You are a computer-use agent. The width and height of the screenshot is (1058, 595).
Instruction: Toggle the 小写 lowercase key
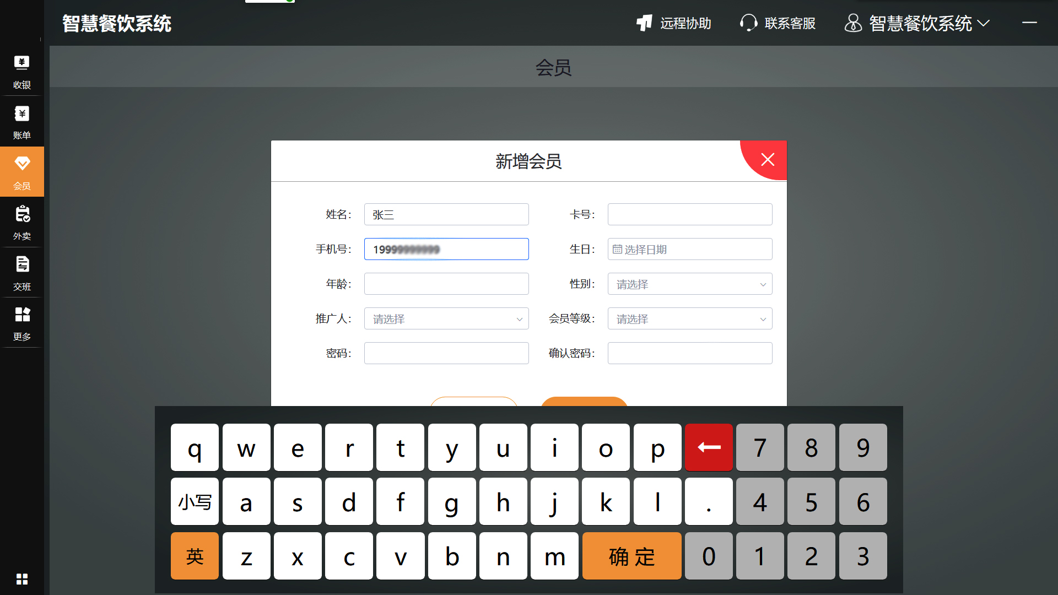(195, 502)
